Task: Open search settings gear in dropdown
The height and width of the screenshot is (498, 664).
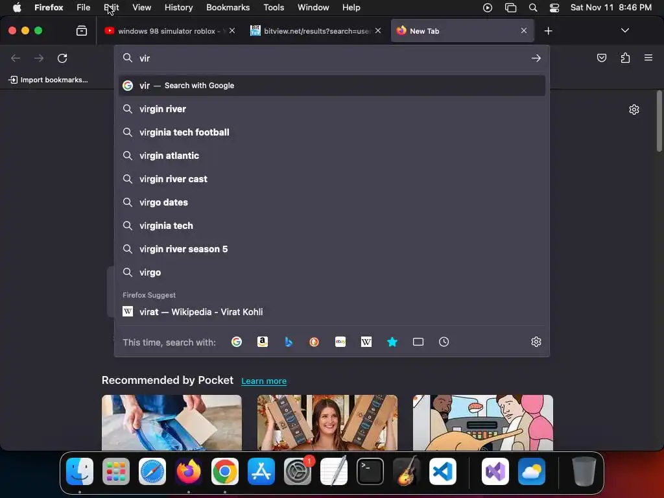Action: pyautogui.click(x=536, y=342)
